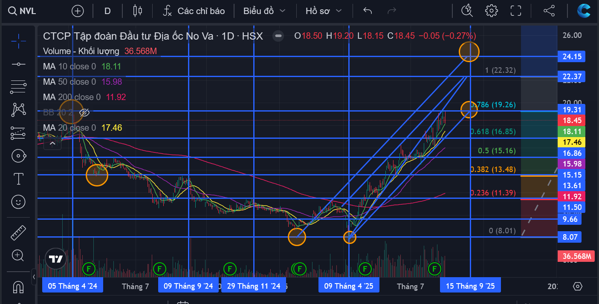Click the blue C logo icon
Screen dimensions: 599x304
pyautogui.click(x=584, y=11)
